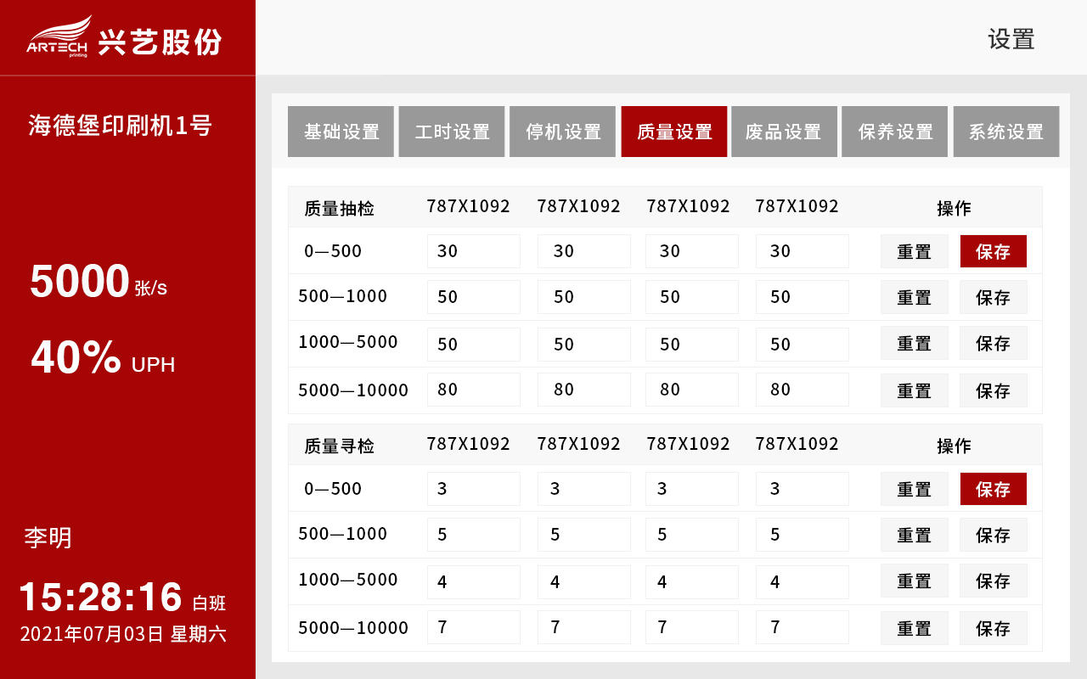This screenshot has width=1087, height=679.
Task: Click the 5000 张/s speed value
Action: click(99, 282)
